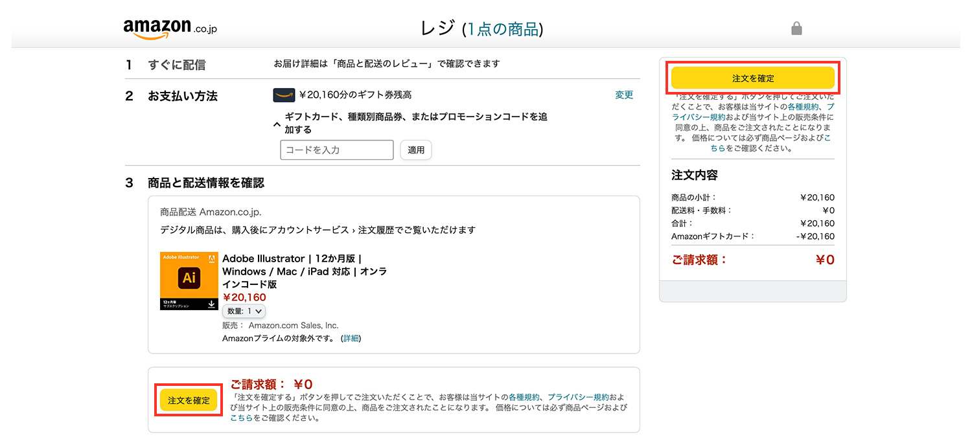Screen dimensions: 972x439
Task: Open 各種規約 link in the bottom notice
Action: click(524, 397)
